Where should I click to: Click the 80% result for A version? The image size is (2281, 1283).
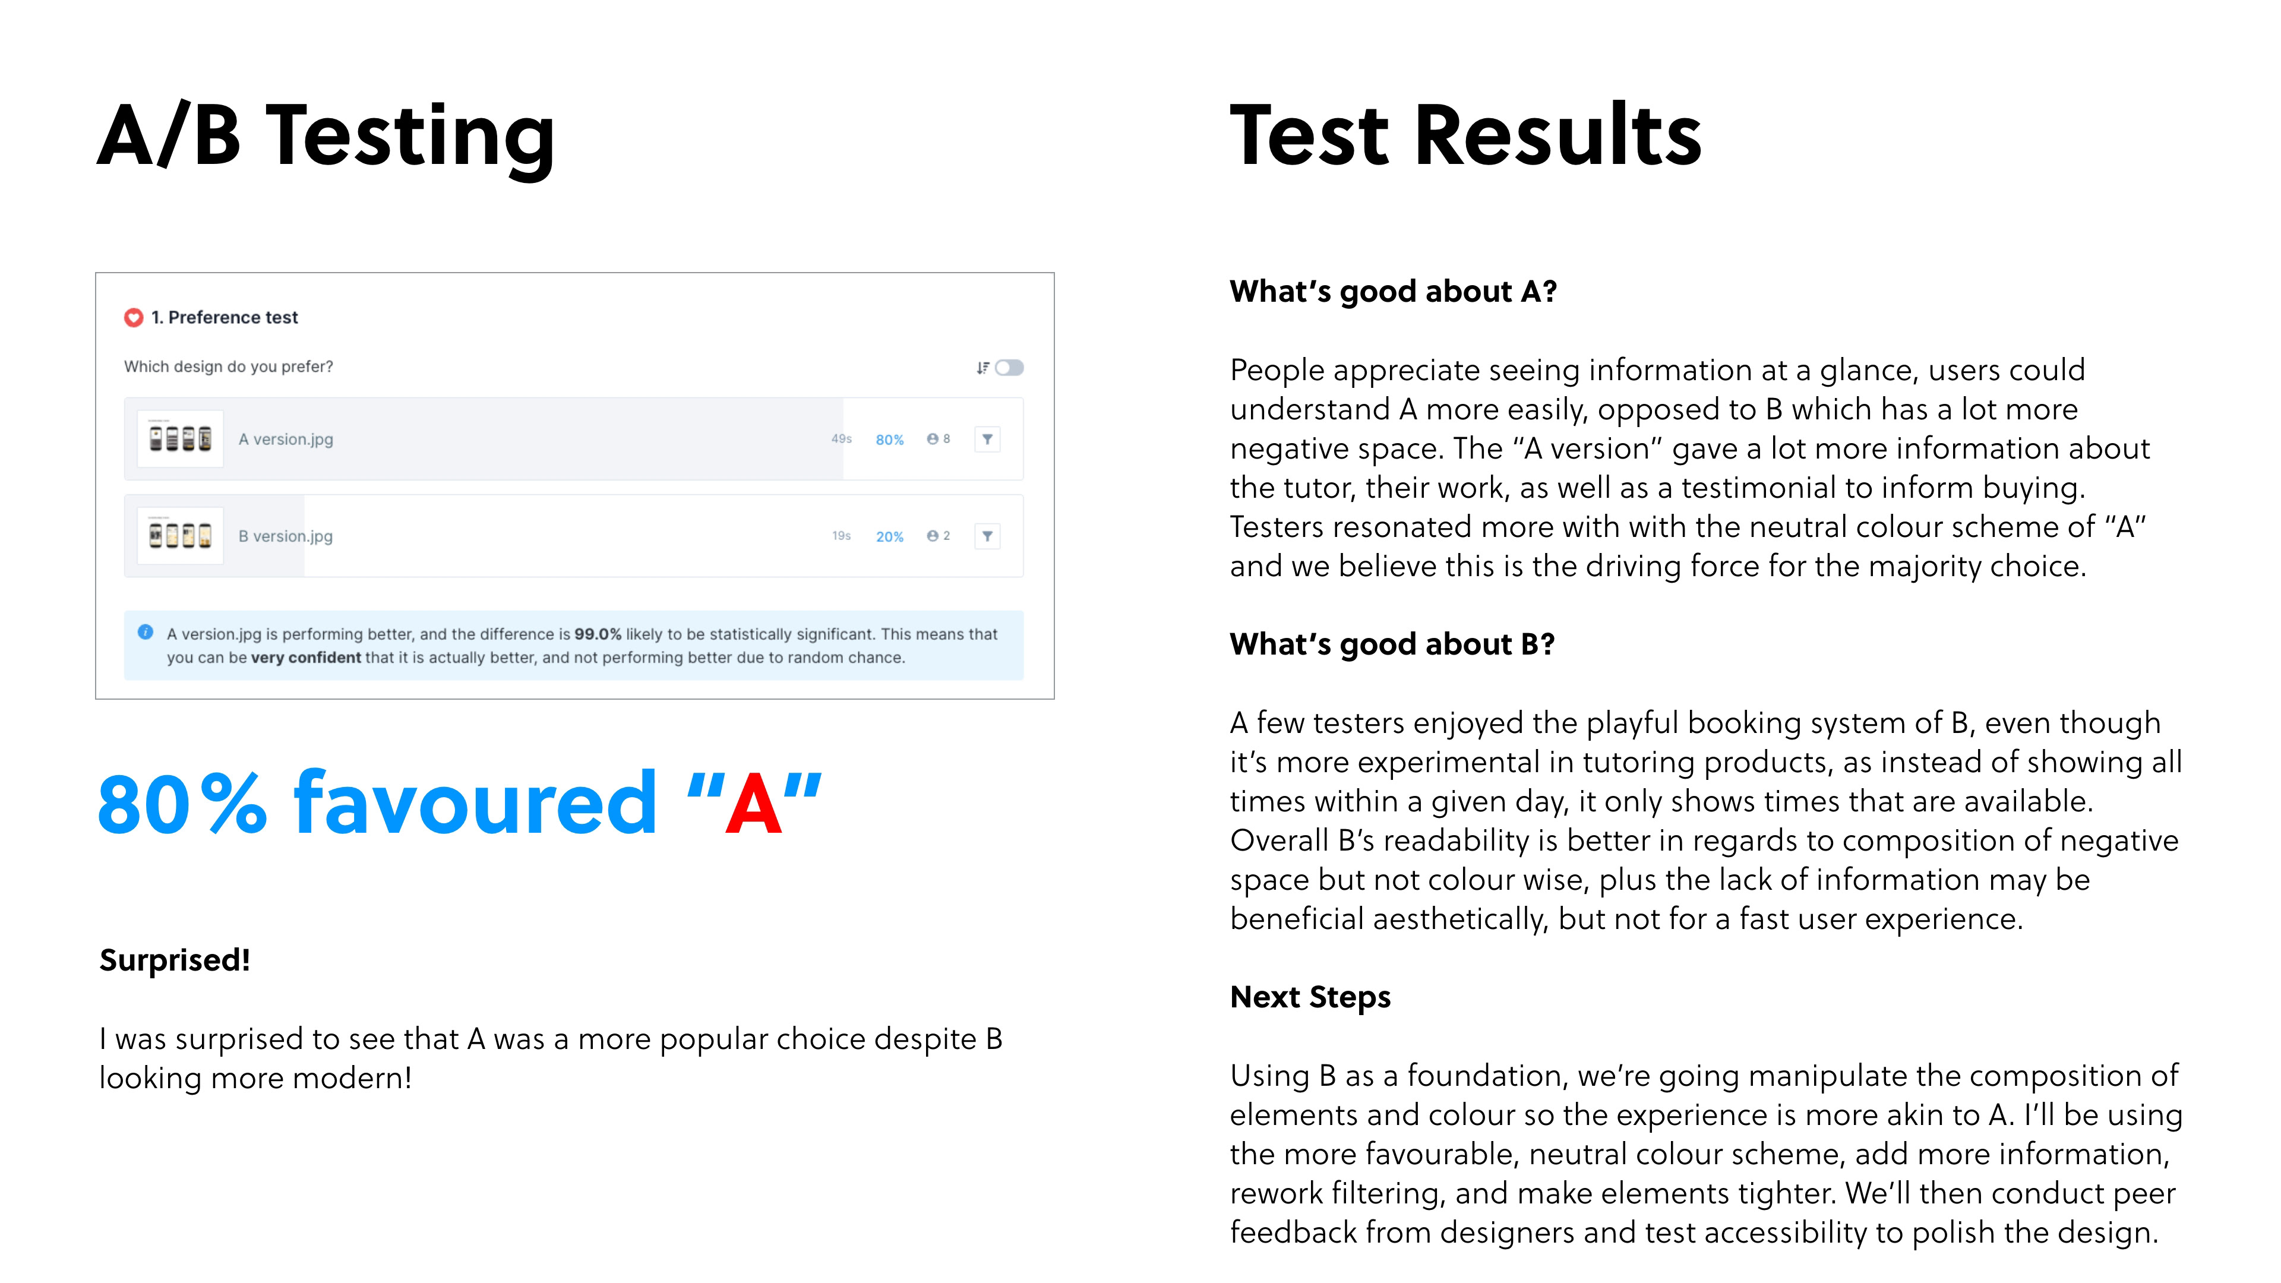890,440
